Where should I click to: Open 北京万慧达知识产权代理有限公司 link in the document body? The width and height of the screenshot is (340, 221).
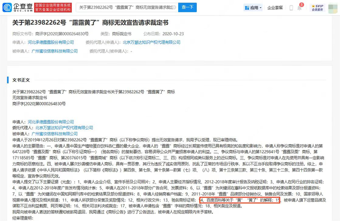pos(64,128)
